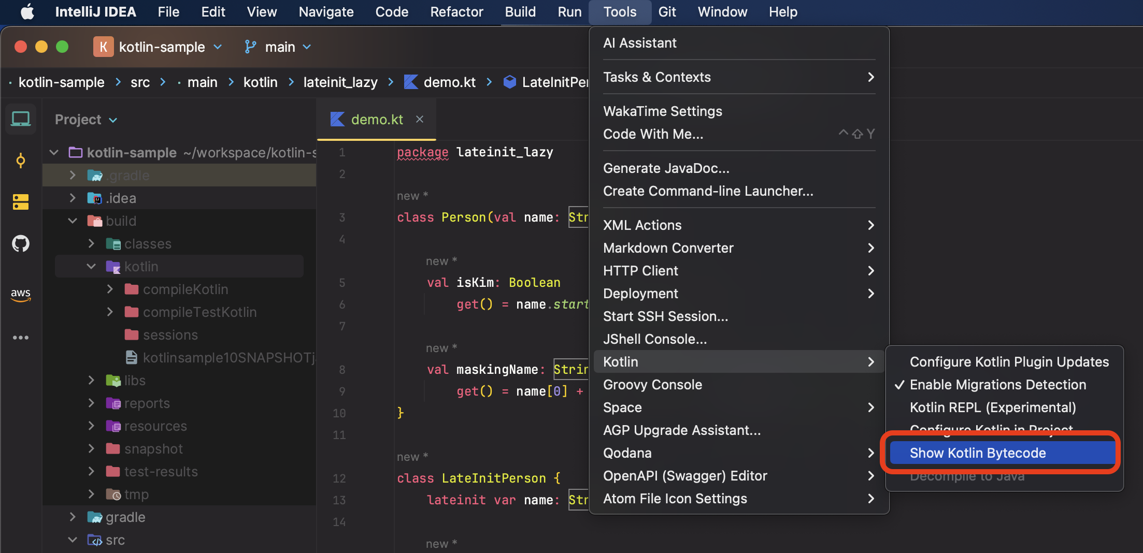Screen dimensions: 1143x553
Task: Open the Git menu
Action: point(667,12)
